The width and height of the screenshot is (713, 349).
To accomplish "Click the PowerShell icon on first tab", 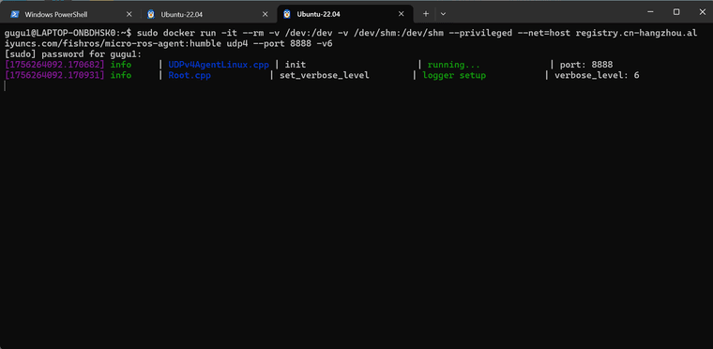I will (x=15, y=14).
